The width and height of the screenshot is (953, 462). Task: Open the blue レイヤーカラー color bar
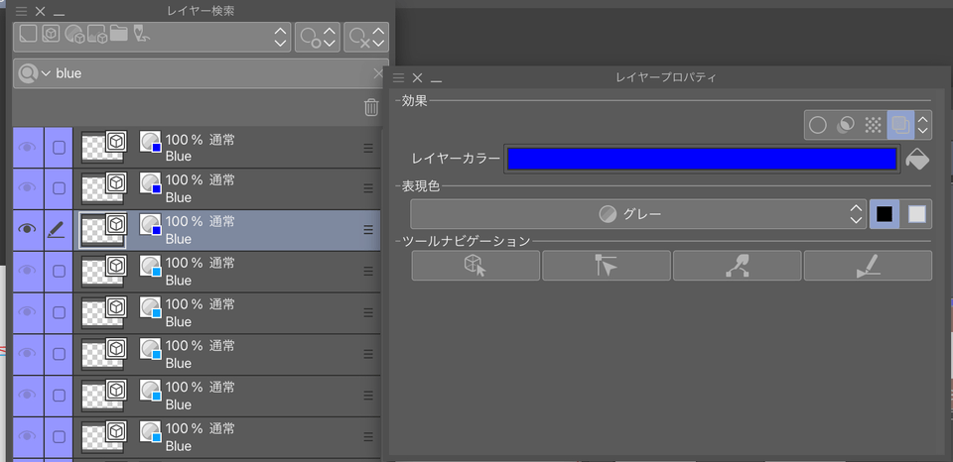pyautogui.click(x=702, y=159)
